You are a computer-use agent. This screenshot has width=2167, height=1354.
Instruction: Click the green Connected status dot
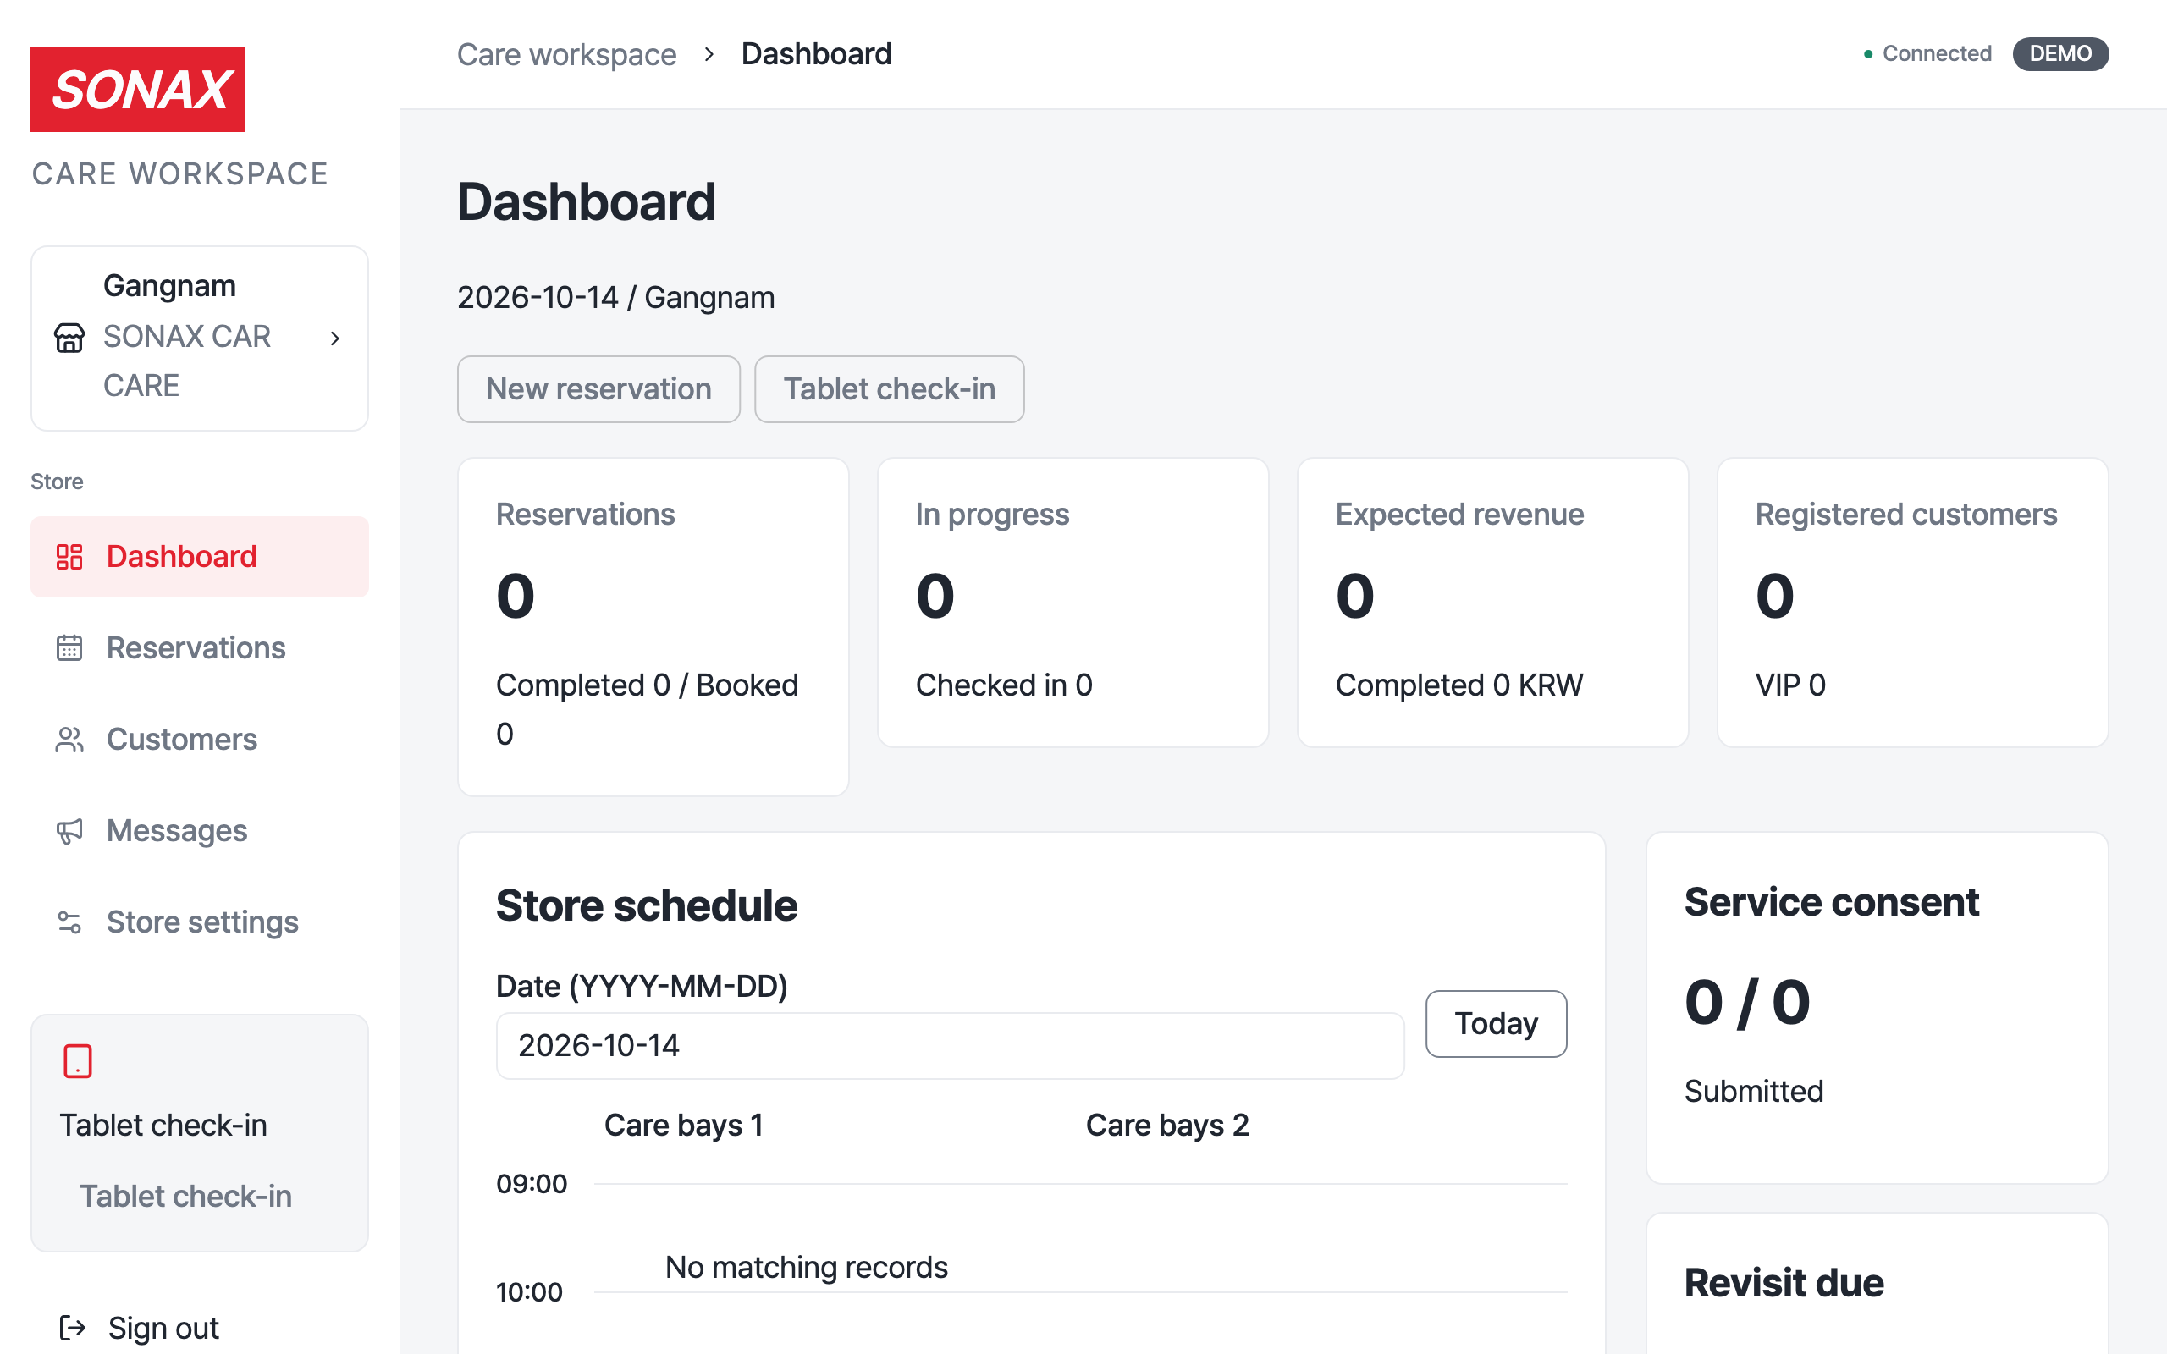1868,53
